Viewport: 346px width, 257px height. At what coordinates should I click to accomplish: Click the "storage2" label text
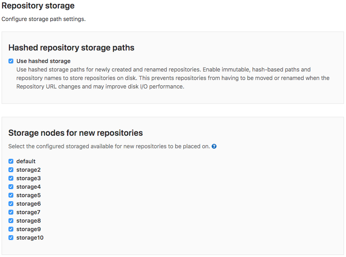(28, 170)
